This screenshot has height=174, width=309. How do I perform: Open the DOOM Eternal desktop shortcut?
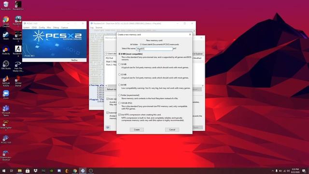18,81
